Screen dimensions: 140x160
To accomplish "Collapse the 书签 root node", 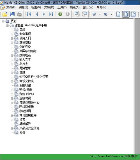I will pyautogui.click(x=3, y=21).
